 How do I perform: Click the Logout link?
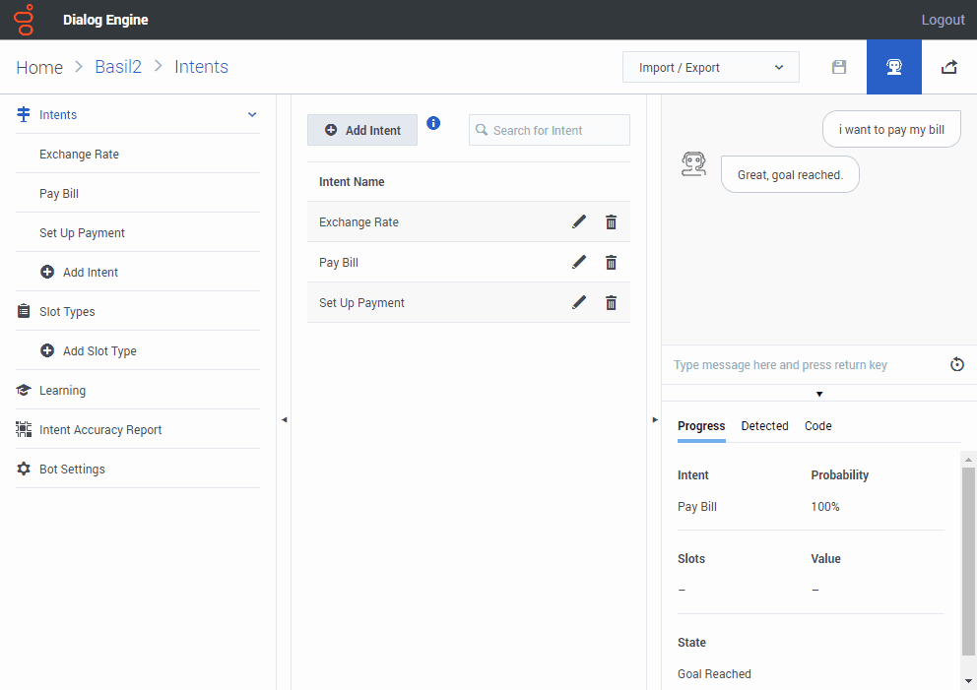943,20
